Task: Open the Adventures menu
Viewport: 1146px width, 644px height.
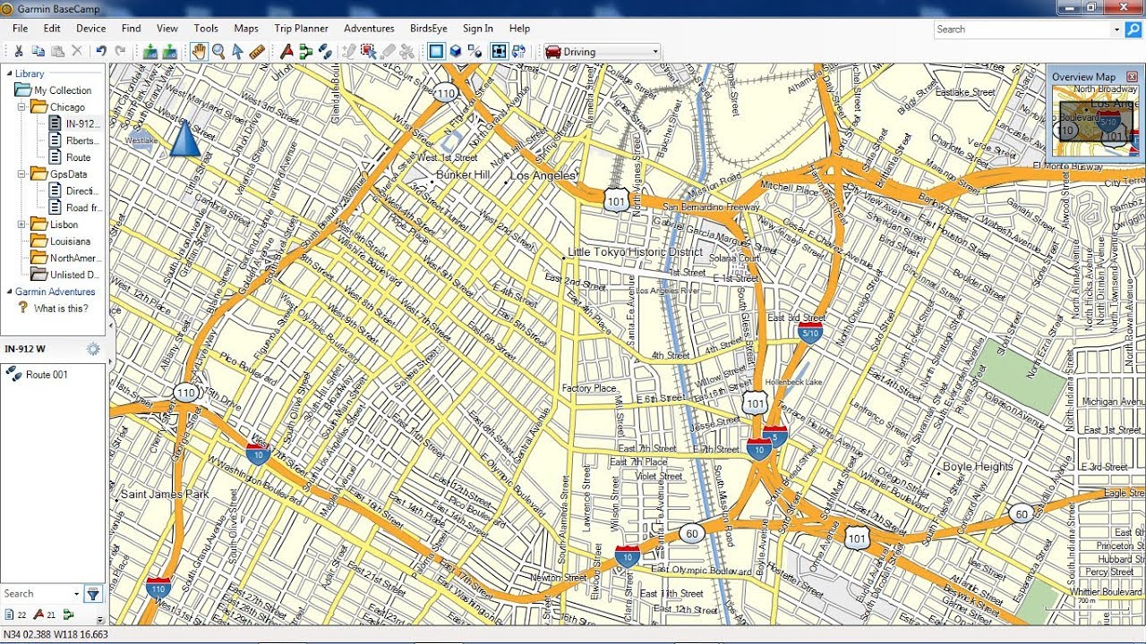Action: point(369,29)
